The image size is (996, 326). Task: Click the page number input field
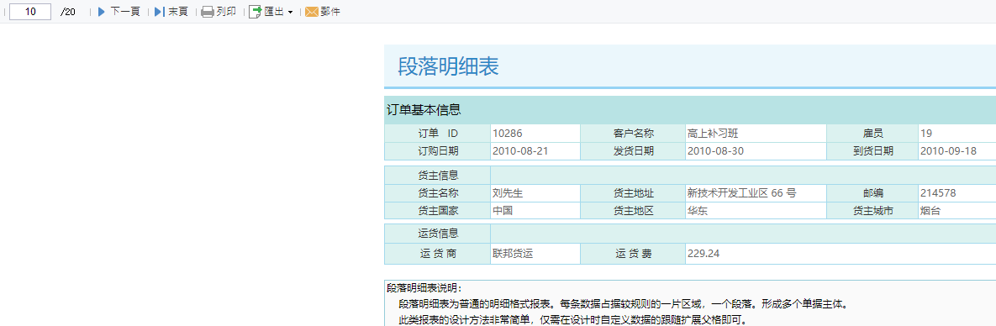tap(30, 12)
